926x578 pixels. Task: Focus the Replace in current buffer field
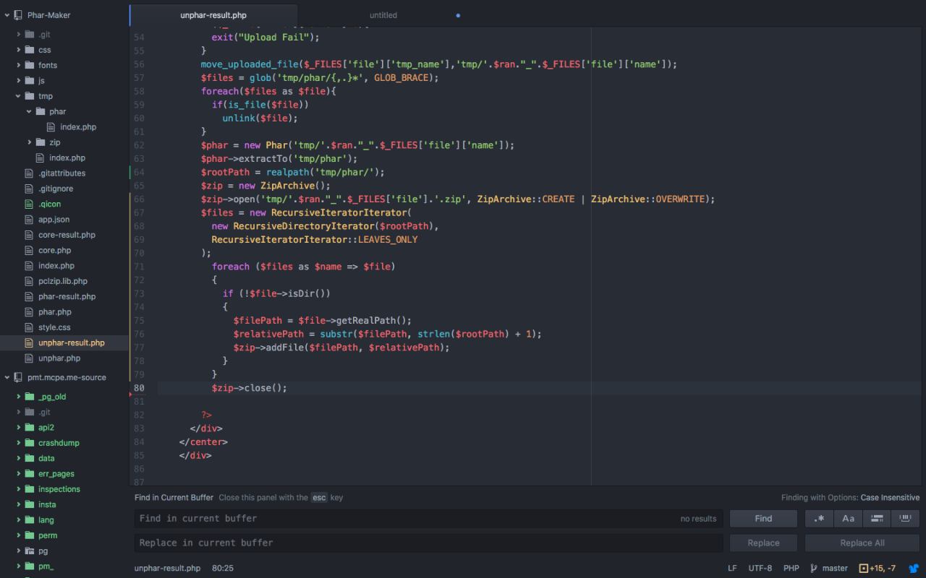[429, 543]
